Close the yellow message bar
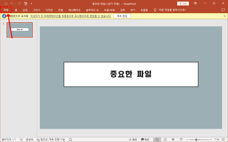The height and width of the screenshot is (142, 228). click(225, 16)
